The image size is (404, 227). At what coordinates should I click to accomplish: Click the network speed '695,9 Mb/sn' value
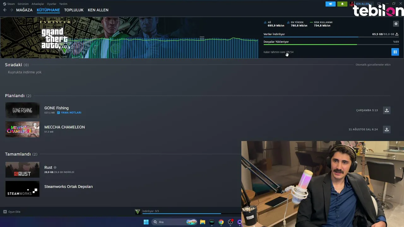[x=276, y=26]
